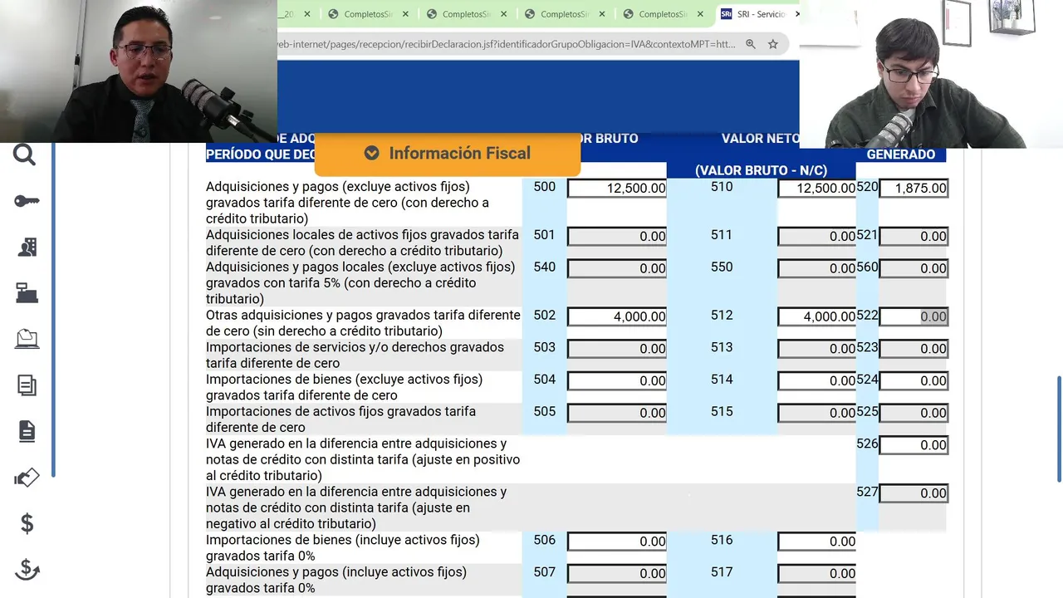The image size is (1063, 598).
Task: Select field 514 net value input
Action: tap(817, 380)
